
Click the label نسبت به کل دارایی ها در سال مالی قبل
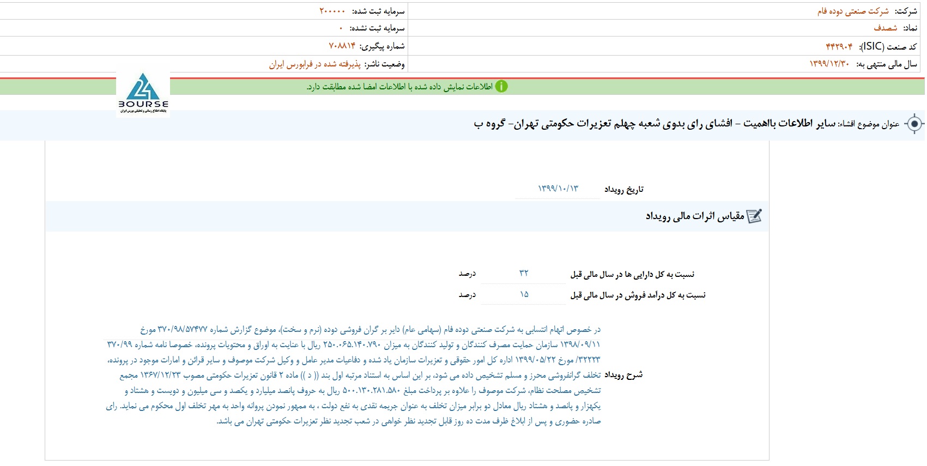point(632,274)
